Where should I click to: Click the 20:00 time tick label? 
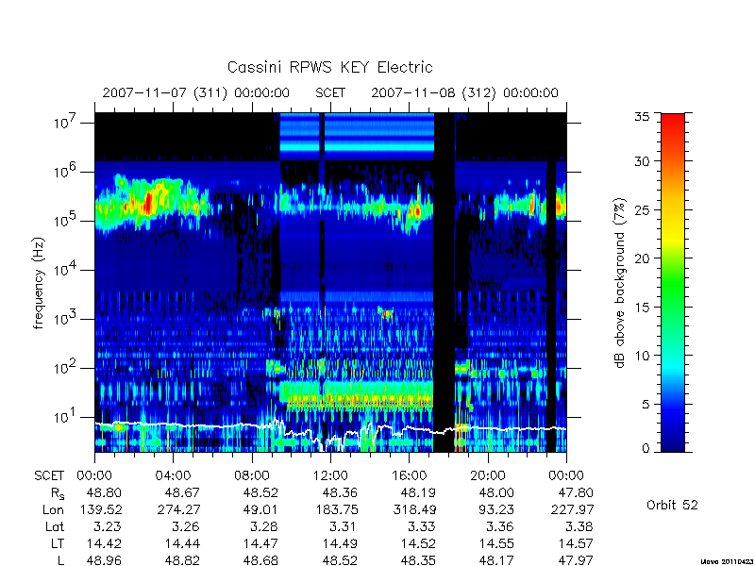click(488, 476)
